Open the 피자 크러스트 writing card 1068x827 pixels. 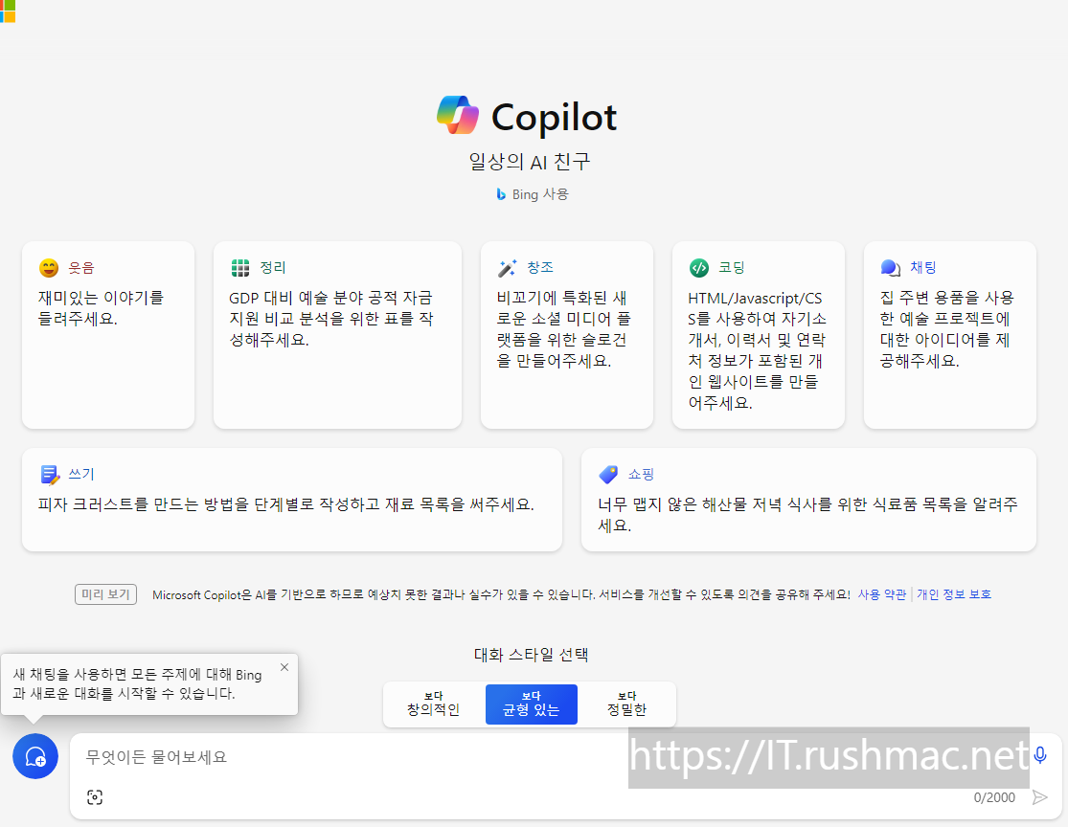pos(292,500)
